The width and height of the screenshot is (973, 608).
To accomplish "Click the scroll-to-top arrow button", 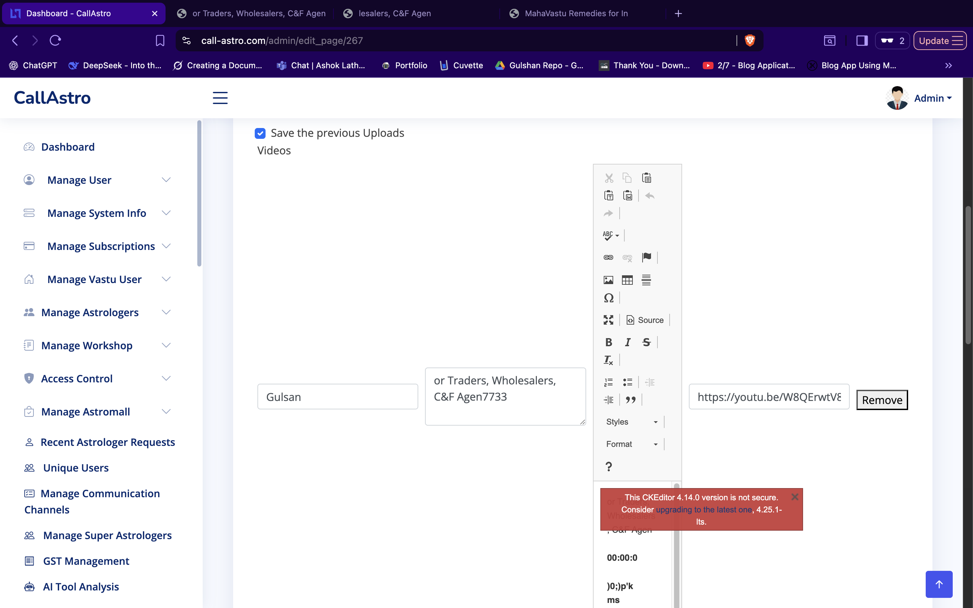I will pos(939,584).
